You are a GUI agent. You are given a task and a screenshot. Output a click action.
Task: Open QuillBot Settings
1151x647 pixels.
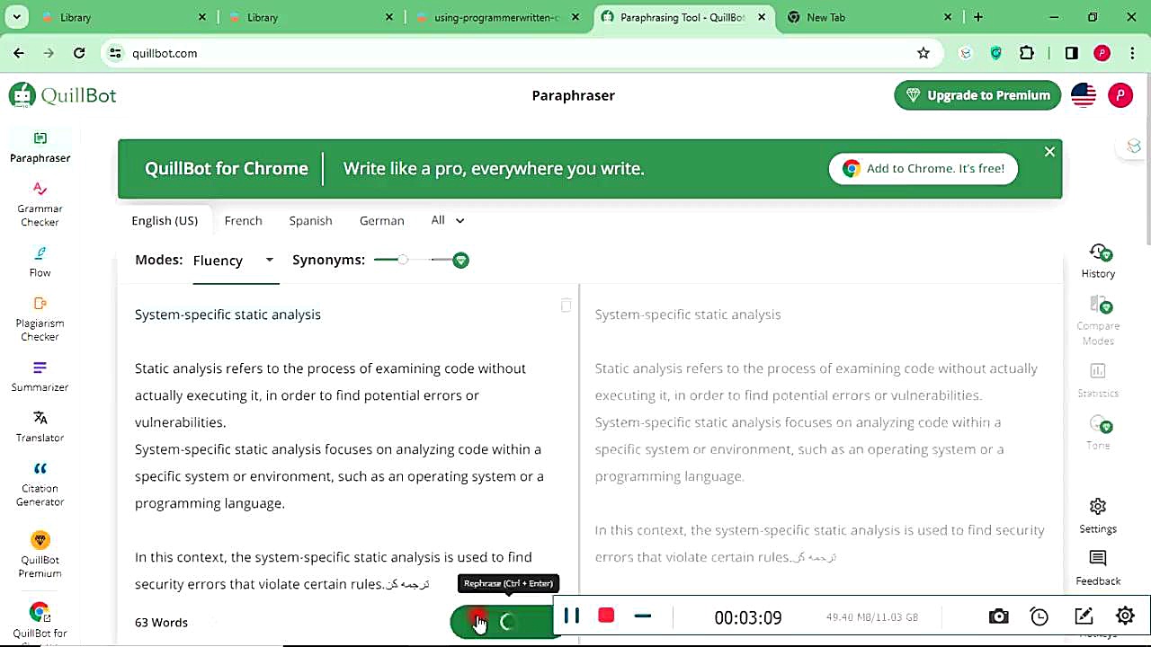(1098, 516)
